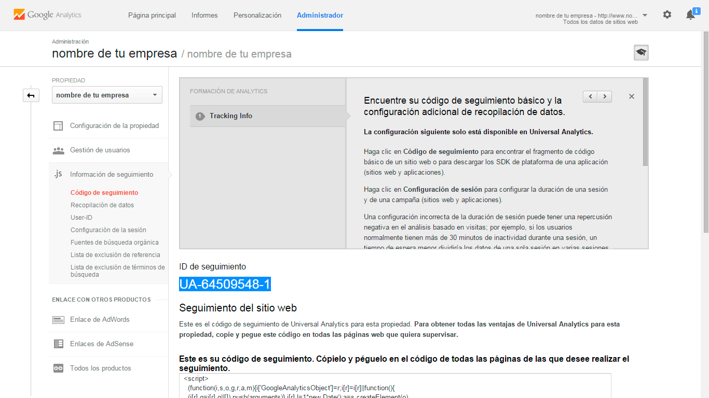Select Recopilación de datos in sidebar
Viewport: 709px width, 398px height.
pyautogui.click(x=102, y=205)
